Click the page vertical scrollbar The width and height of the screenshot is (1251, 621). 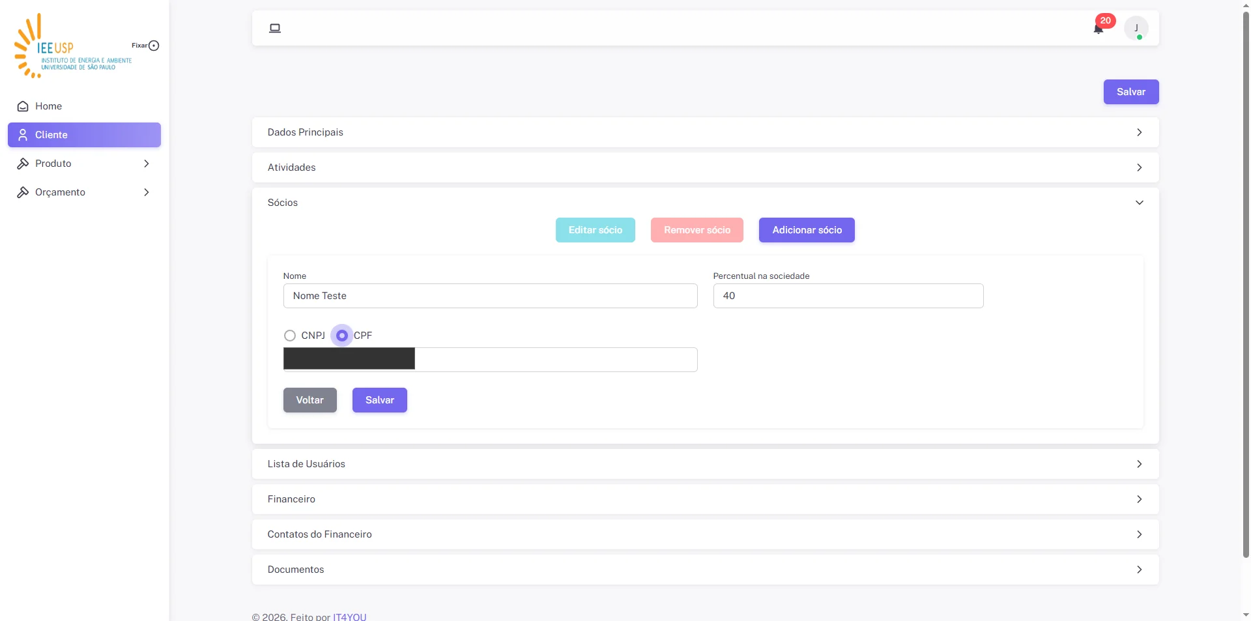pos(1246,284)
